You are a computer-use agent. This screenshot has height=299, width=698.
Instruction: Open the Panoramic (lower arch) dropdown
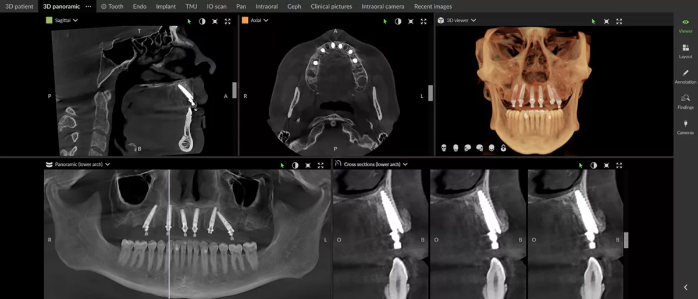[108, 165]
